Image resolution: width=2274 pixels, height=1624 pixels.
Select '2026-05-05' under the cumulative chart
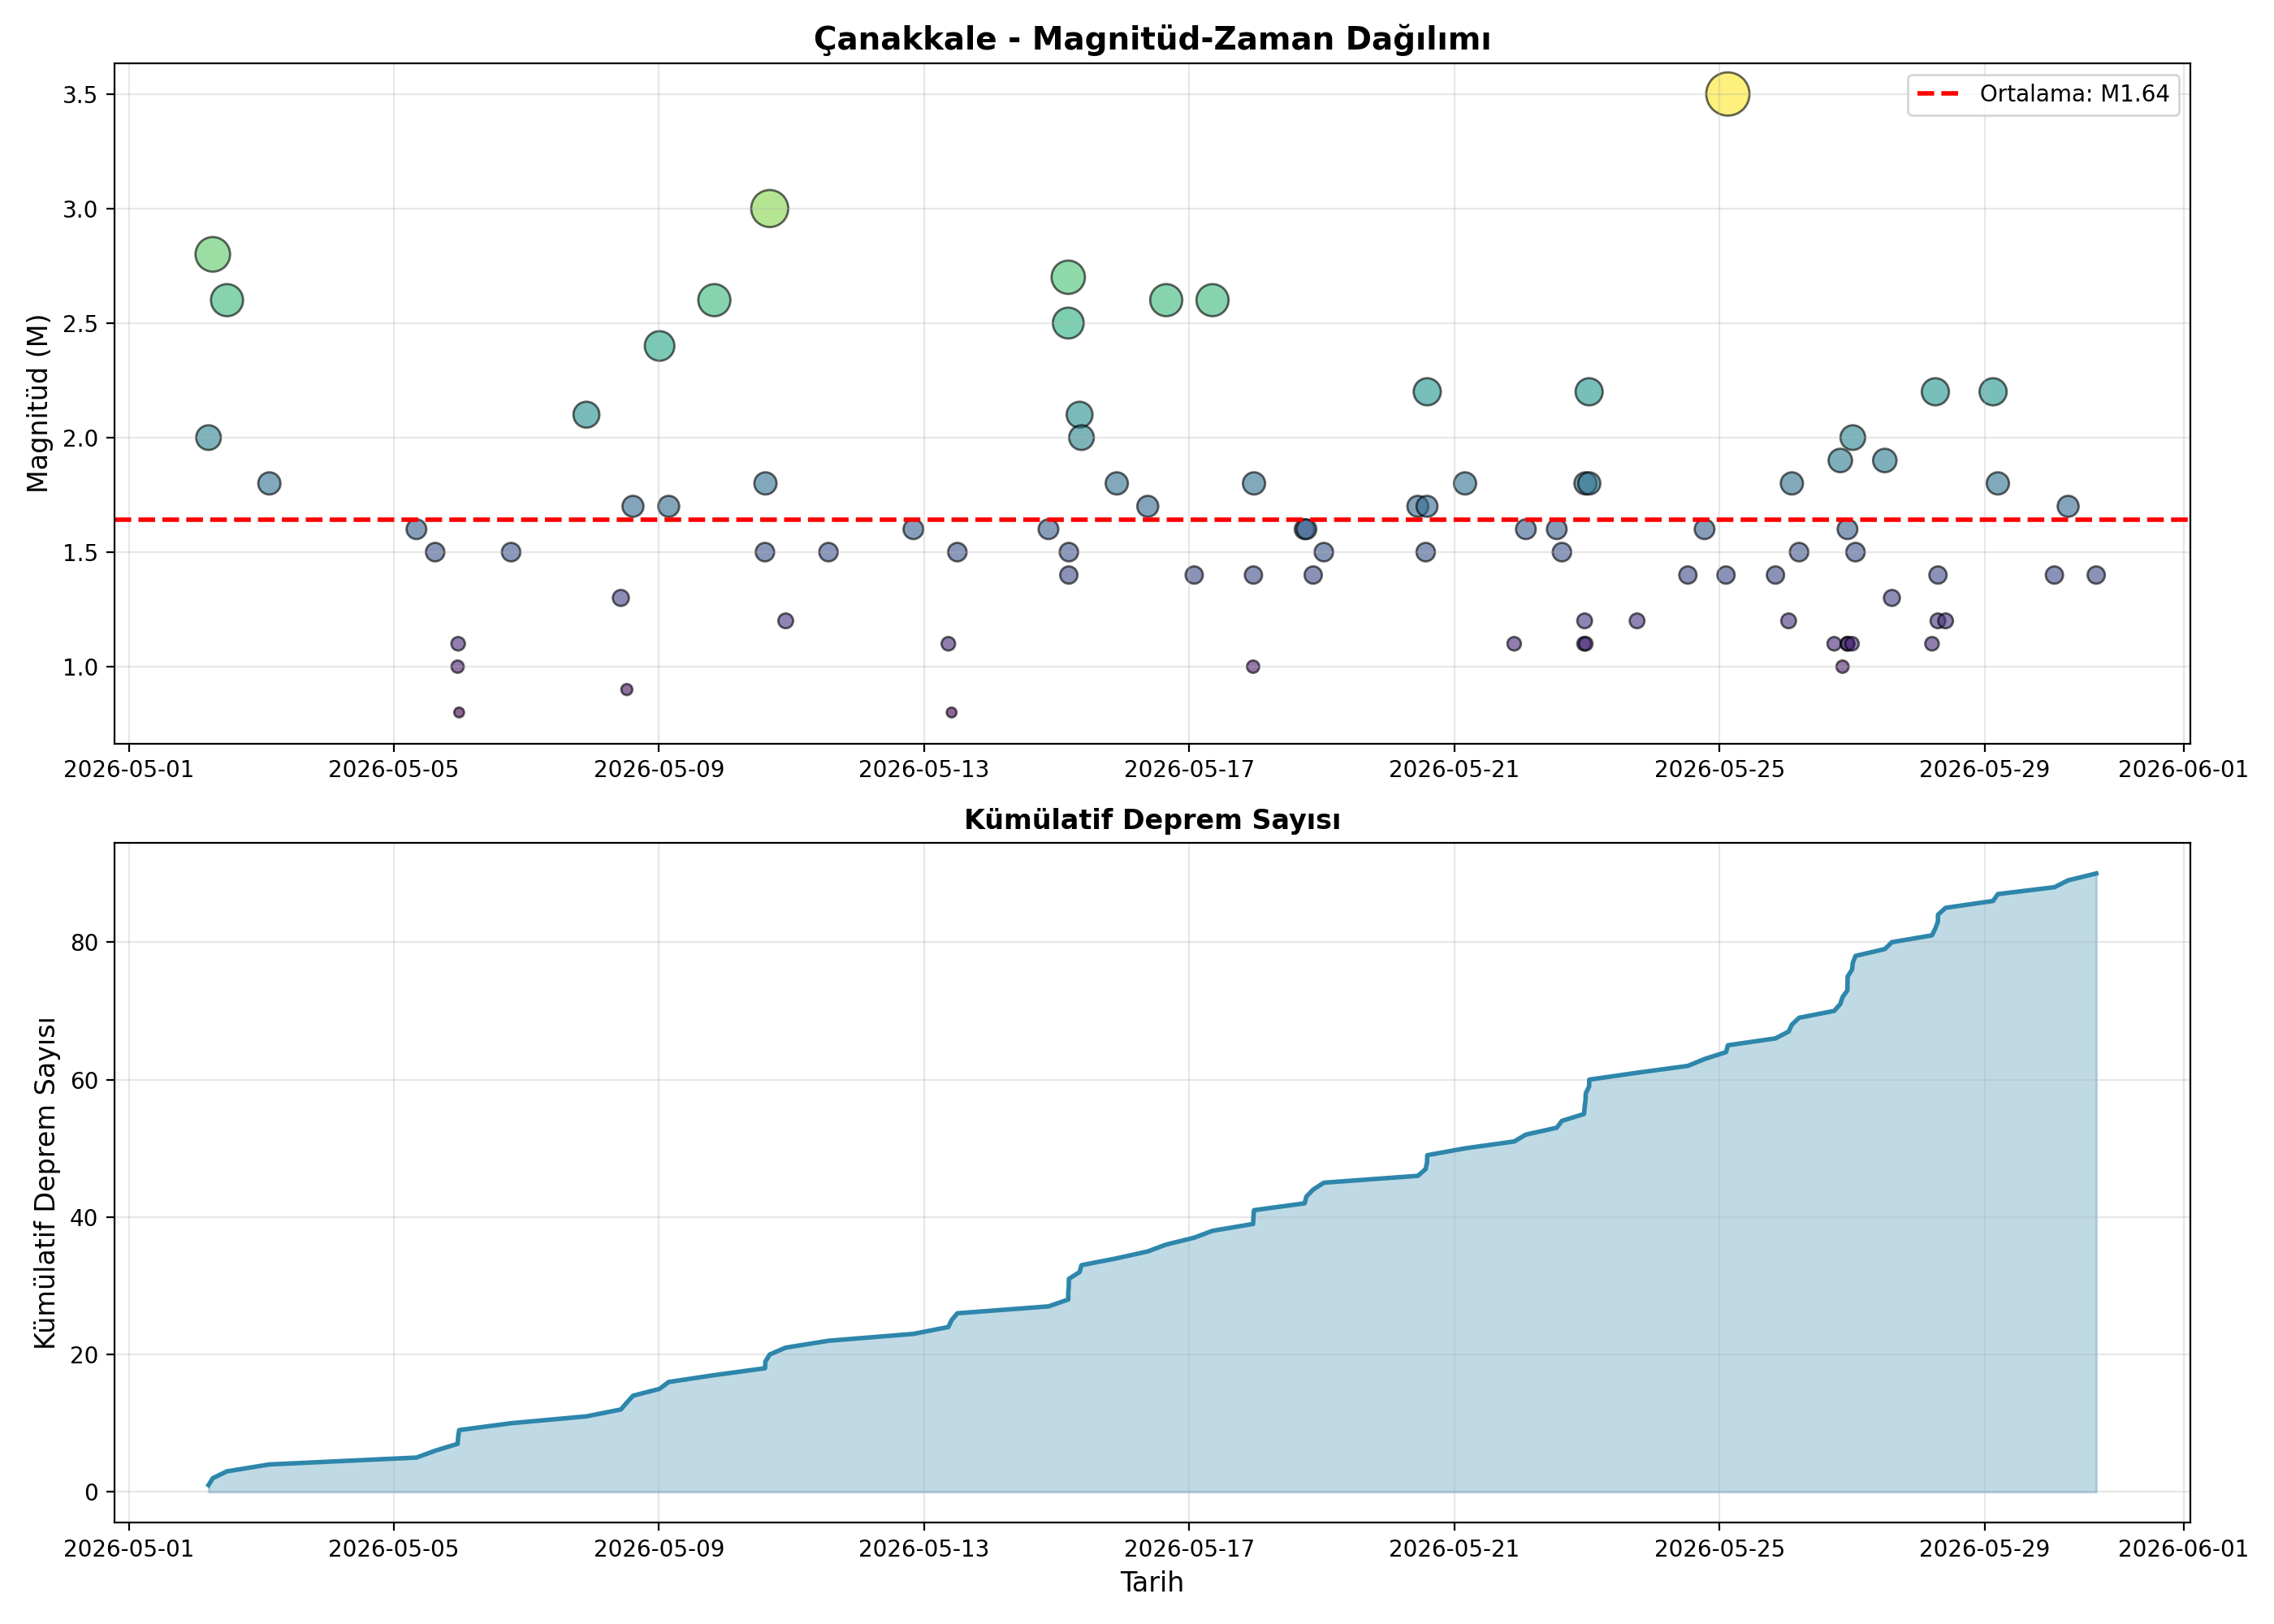393,1549
